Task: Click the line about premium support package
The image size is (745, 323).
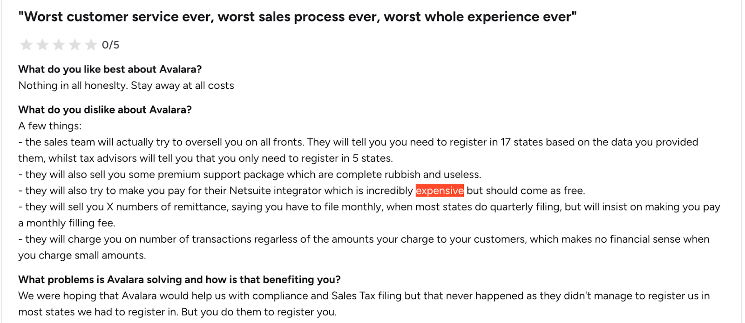Action: tap(250, 174)
